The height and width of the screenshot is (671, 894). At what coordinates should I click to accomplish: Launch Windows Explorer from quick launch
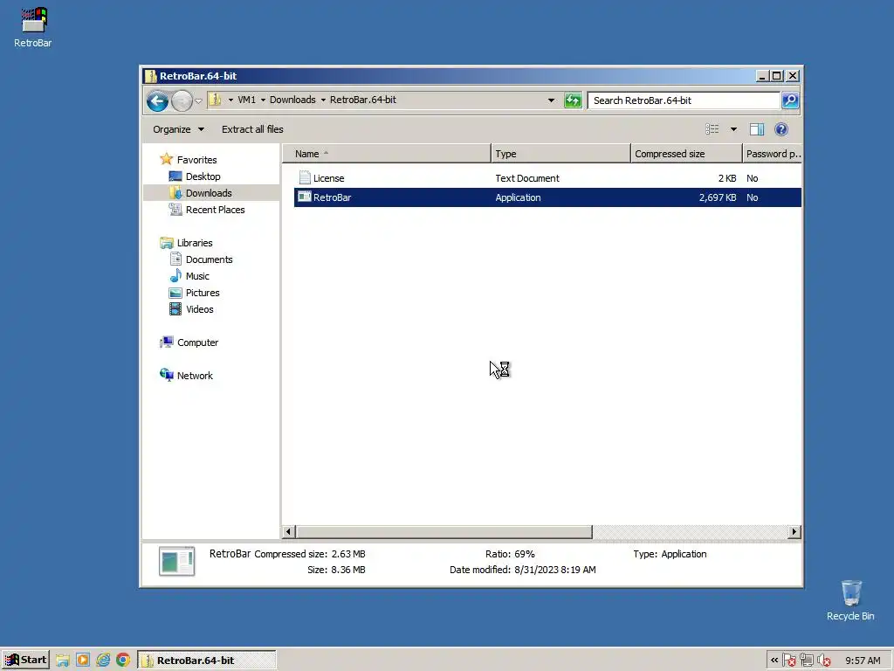pyautogui.click(x=63, y=661)
